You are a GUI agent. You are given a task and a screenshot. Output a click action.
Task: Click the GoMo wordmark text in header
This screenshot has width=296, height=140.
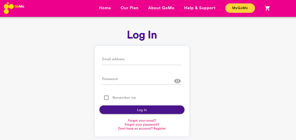click(x=19, y=6)
